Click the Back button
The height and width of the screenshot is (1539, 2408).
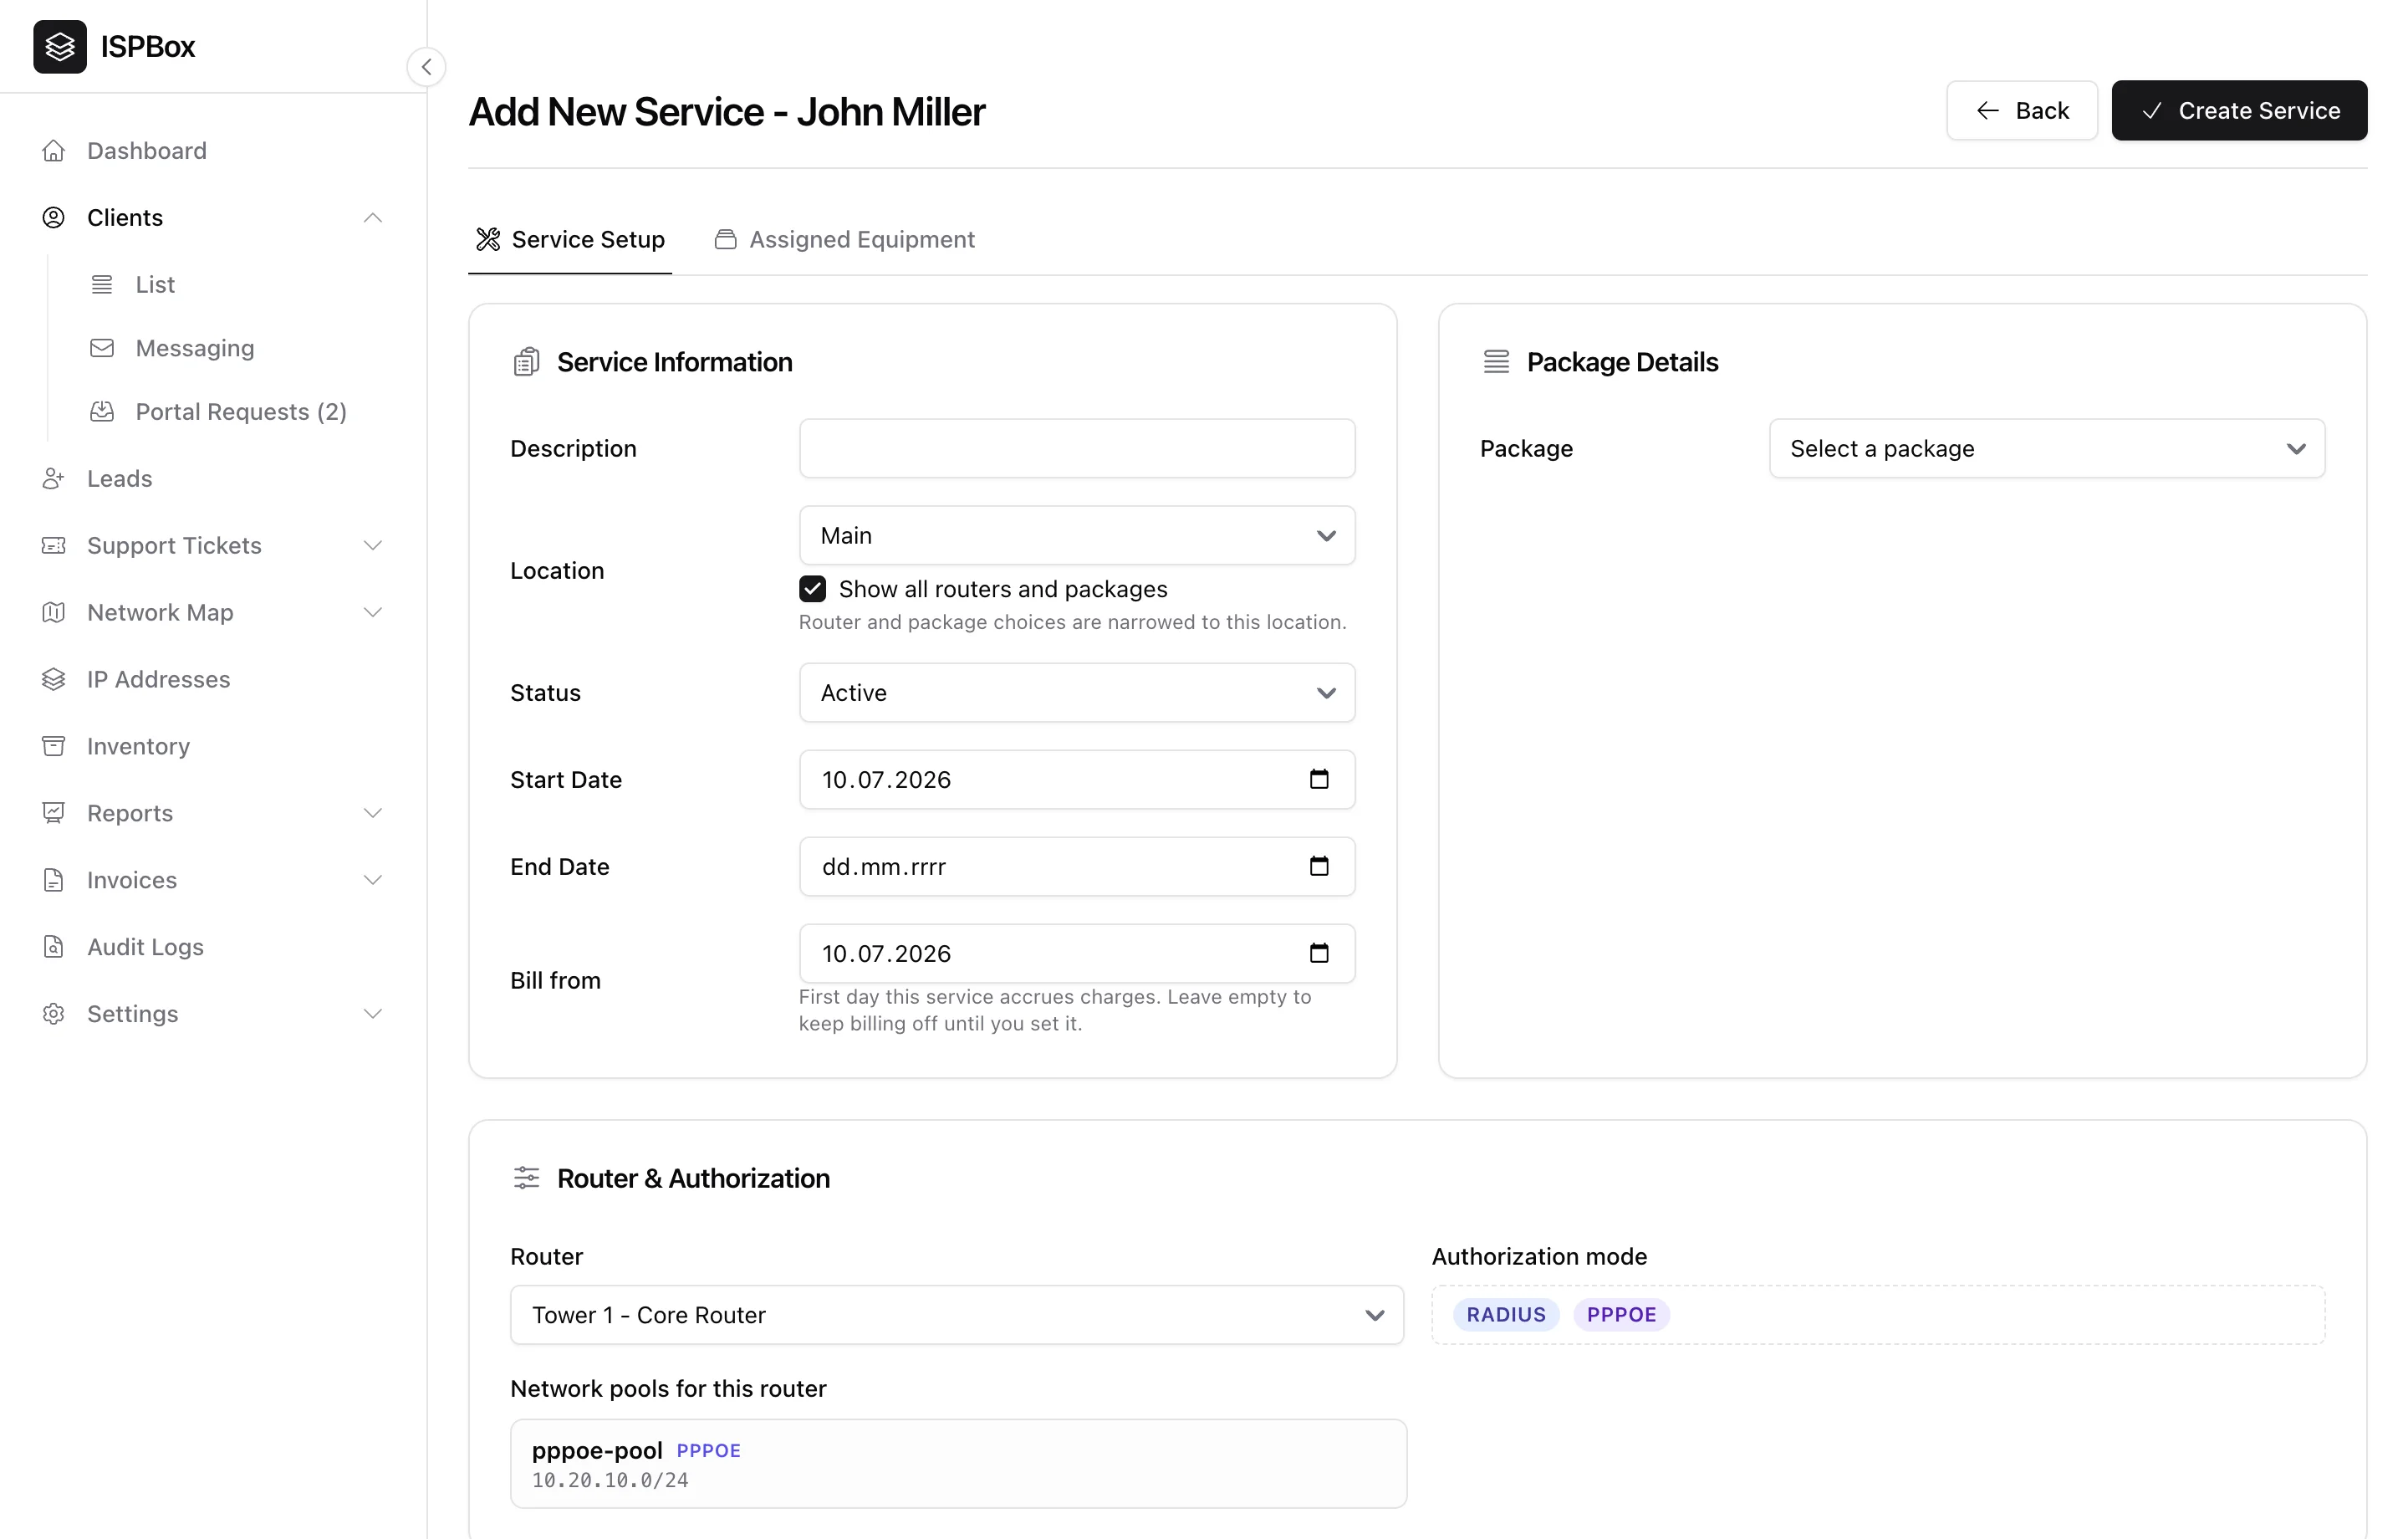click(2021, 110)
